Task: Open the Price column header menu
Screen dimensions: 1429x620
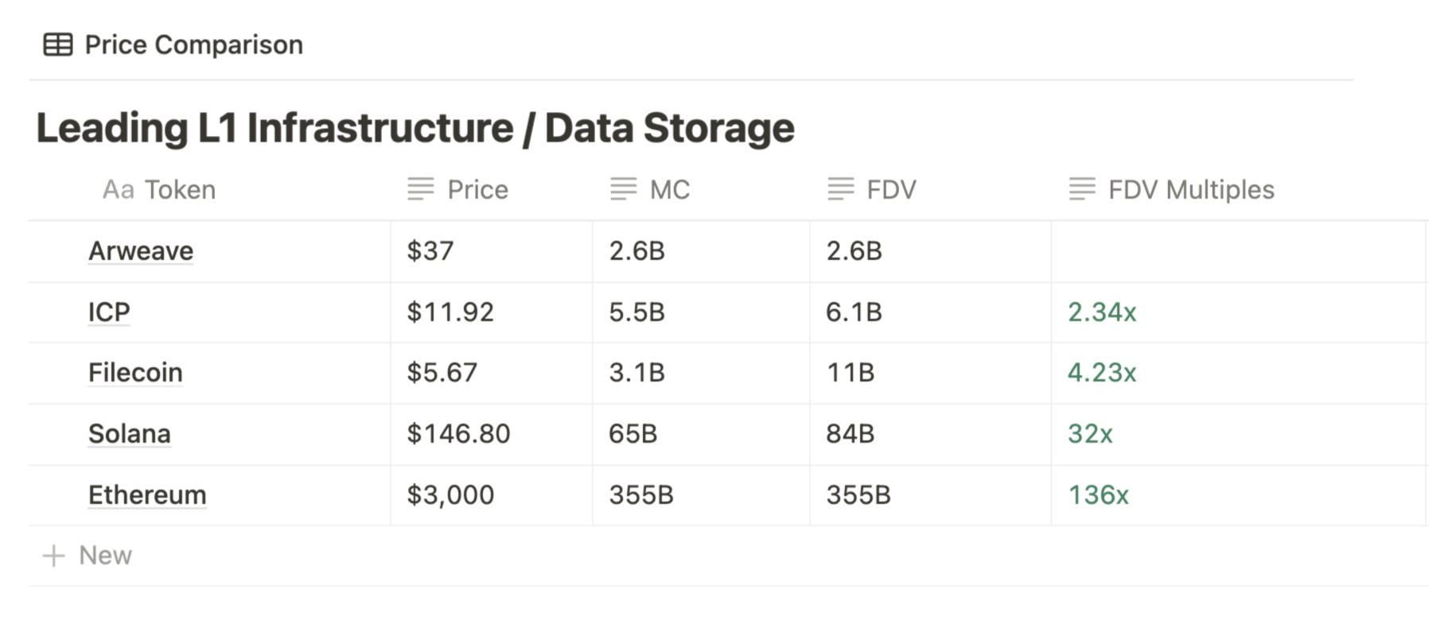Action: (x=492, y=189)
